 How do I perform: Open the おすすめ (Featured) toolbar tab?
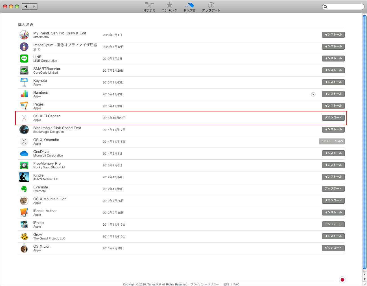(x=149, y=7)
